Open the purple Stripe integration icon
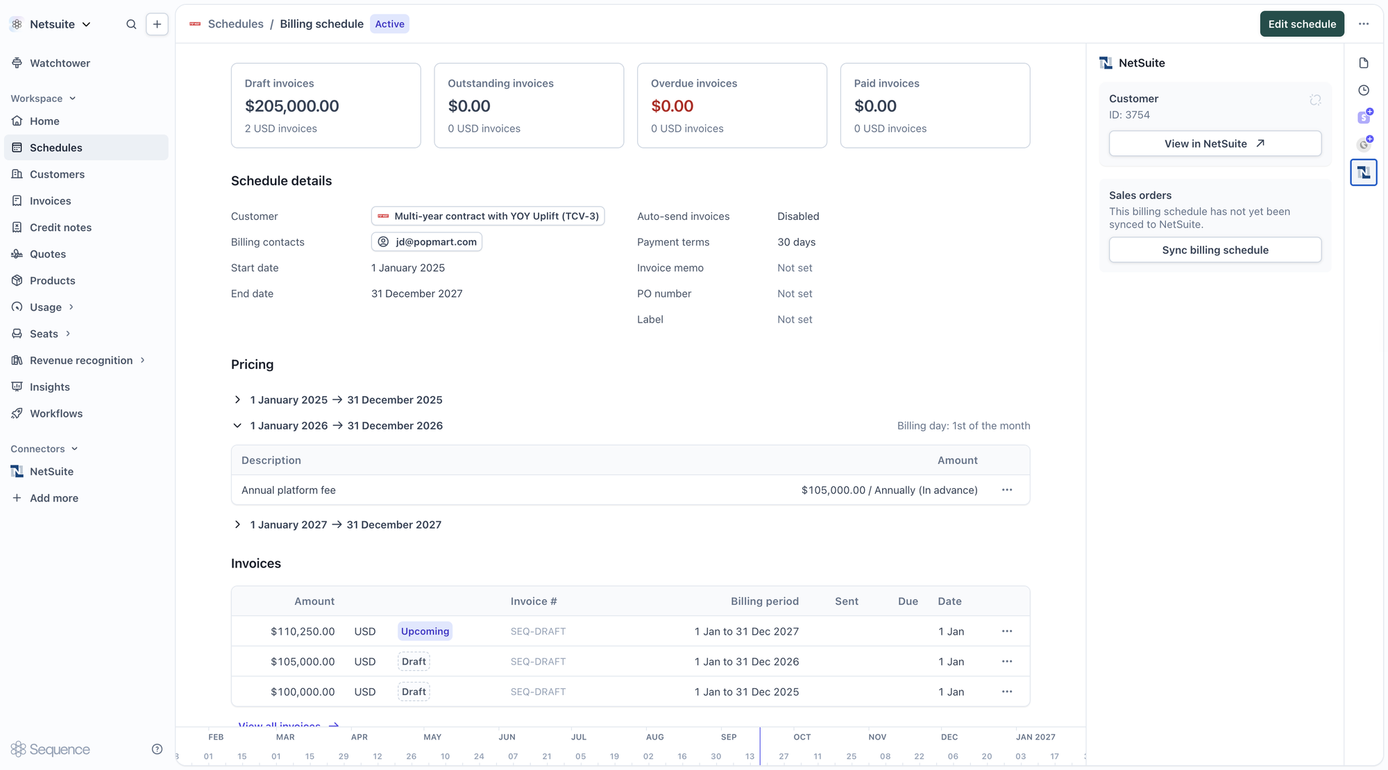 pyautogui.click(x=1364, y=117)
